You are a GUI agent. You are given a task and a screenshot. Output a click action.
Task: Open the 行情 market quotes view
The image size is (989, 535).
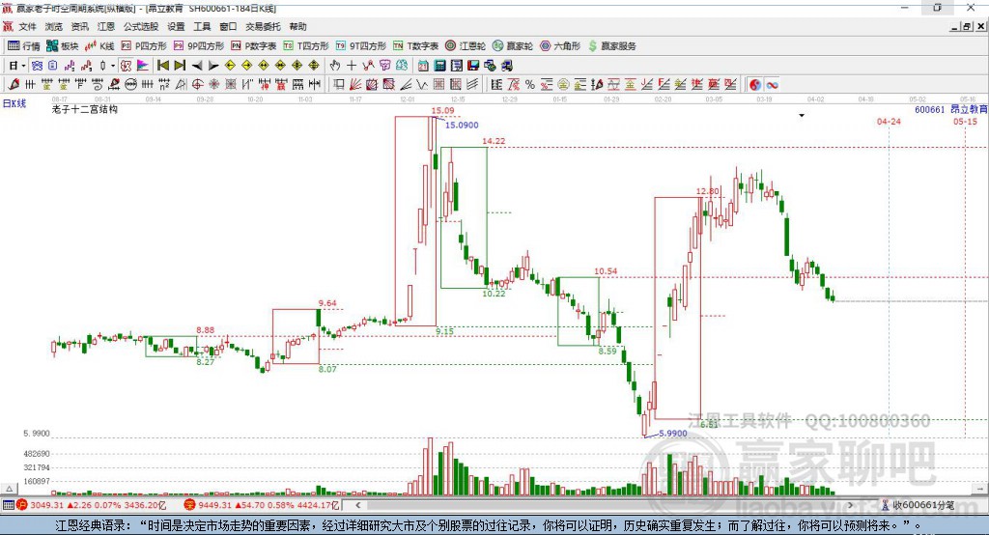coord(23,46)
